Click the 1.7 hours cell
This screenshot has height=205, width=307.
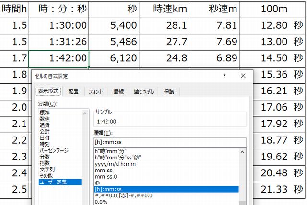point(14,59)
